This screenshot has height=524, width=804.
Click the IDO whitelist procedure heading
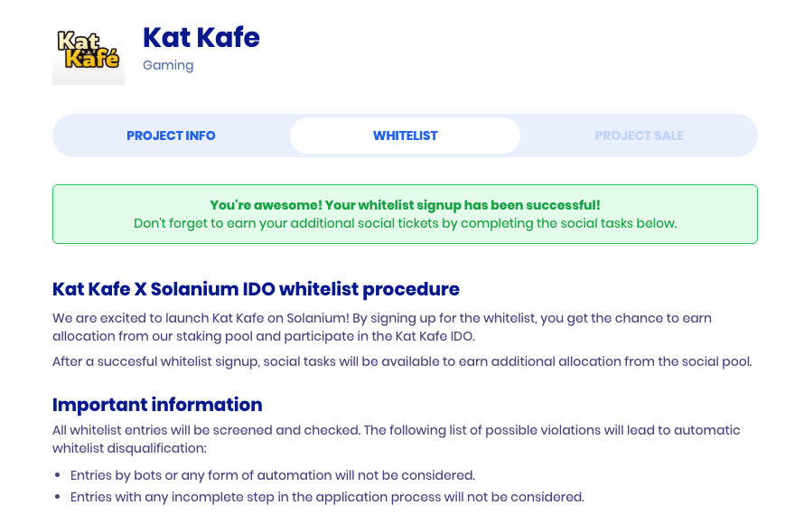[x=256, y=289]
